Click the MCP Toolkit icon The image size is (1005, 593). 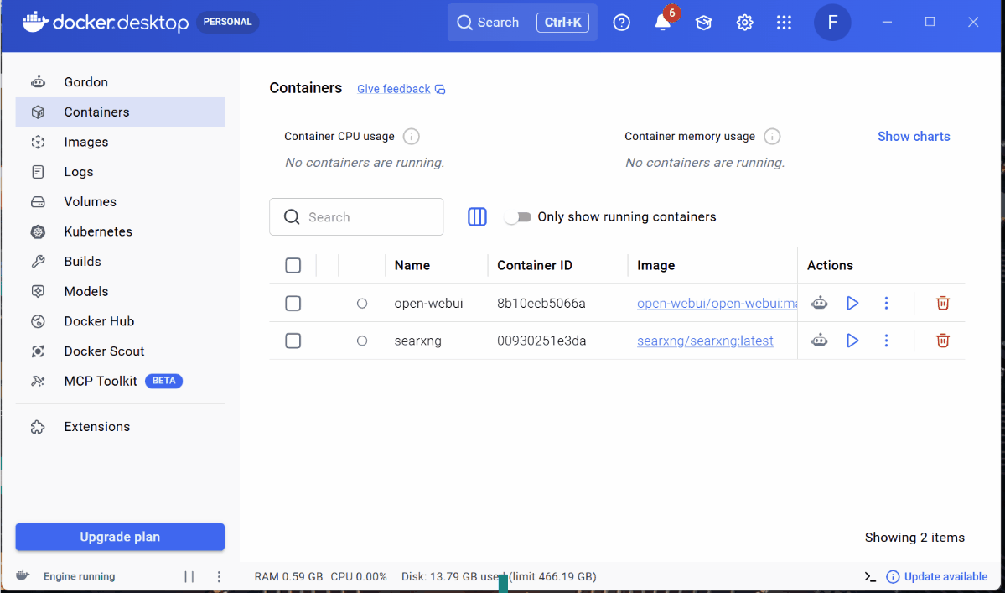(38, 381)
